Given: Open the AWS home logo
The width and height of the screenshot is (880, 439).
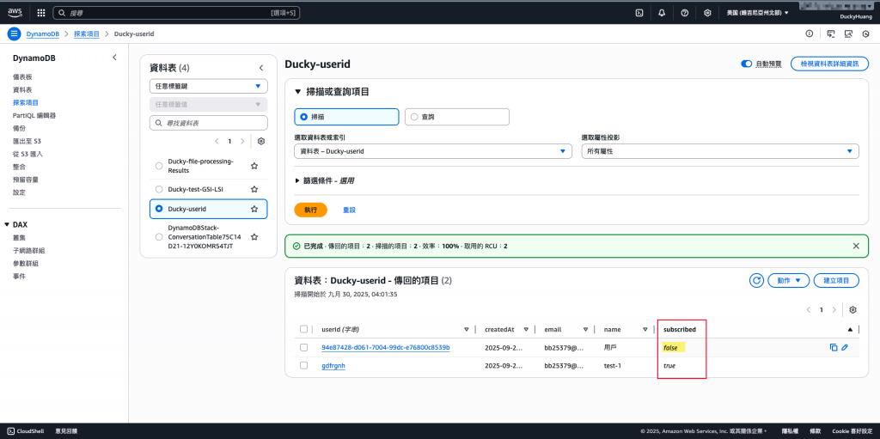Looking at the screenshot, I should pyautogui.click(x=14, y=12).
